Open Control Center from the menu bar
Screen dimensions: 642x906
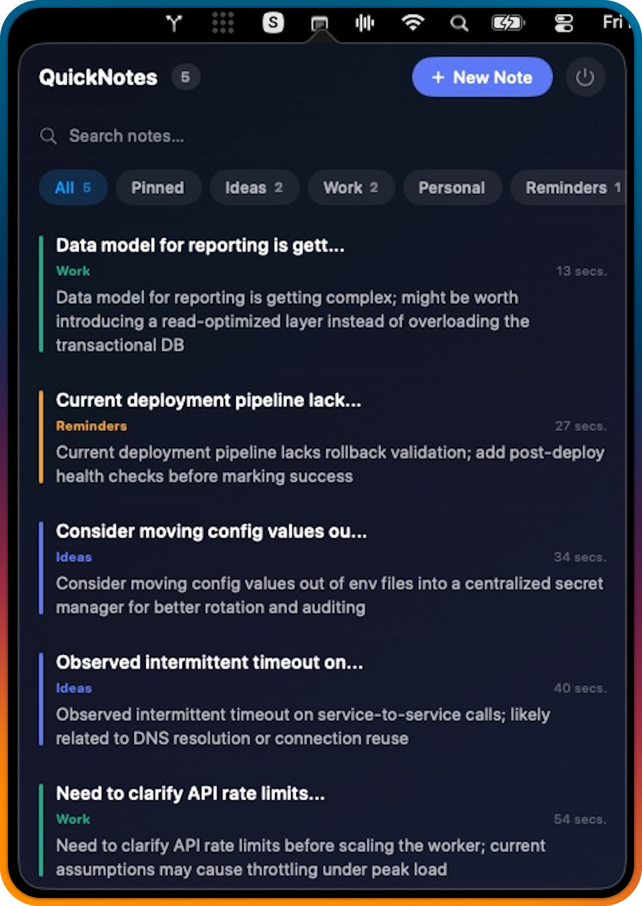[563, 22]
